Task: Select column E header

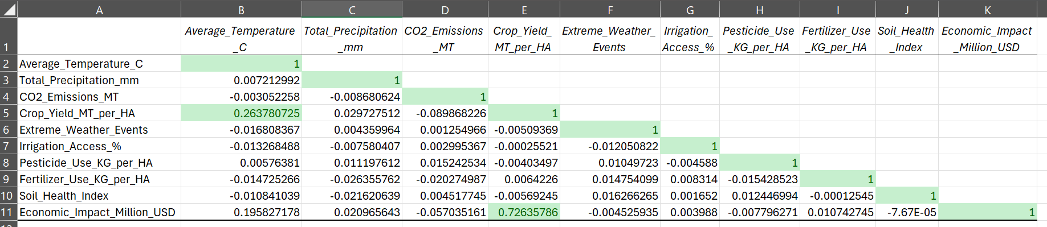Action: [x=524, y=10]
